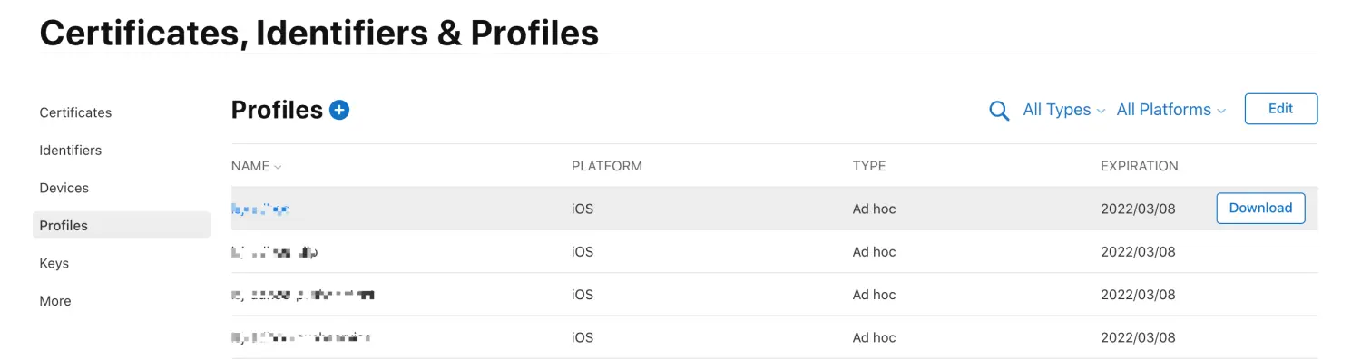Open Identifiers in the sidebar

pos(71,151)
